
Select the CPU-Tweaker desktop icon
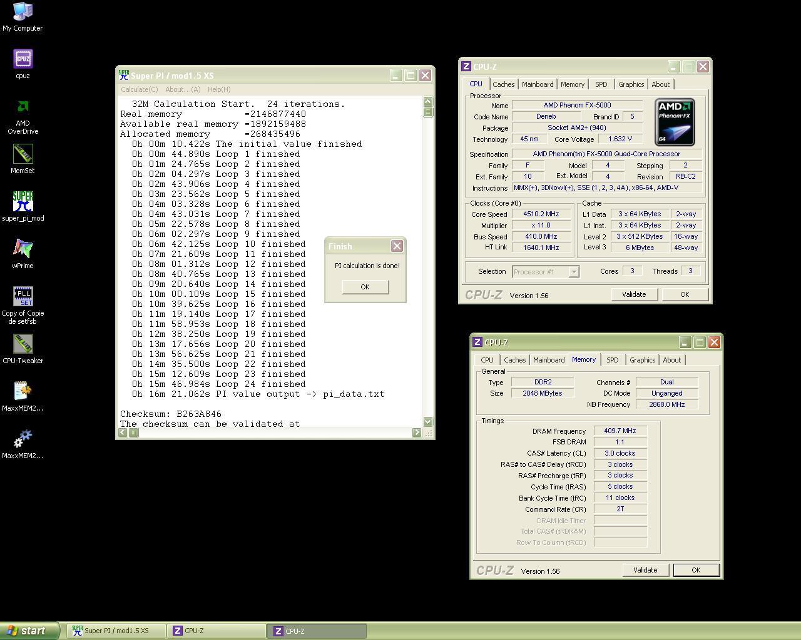tap(23, 349)
